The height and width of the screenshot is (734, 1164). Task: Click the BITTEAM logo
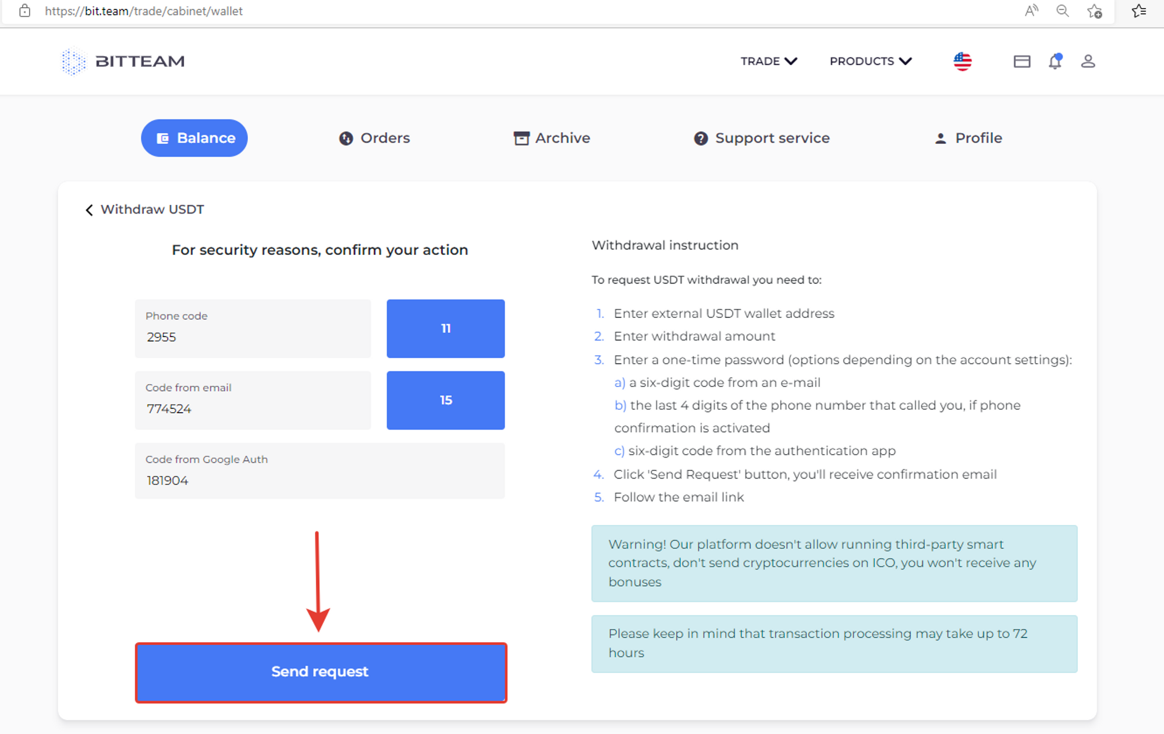point(123,61)
